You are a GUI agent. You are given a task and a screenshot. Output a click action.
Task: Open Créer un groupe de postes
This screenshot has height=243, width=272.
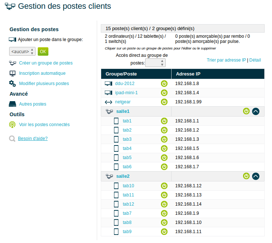click(x=46, y=63)
